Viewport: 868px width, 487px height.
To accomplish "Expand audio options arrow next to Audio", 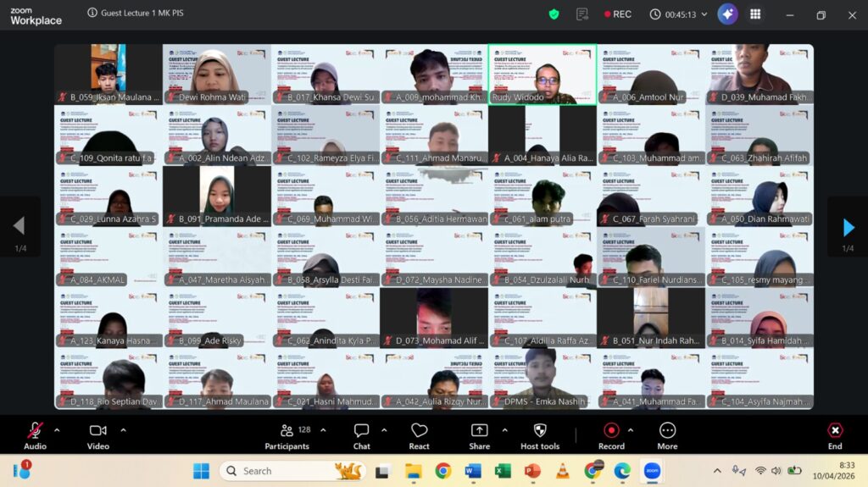I will click(x=57, y=430).
